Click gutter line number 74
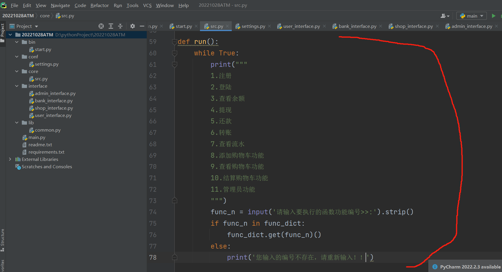 [x=153, y=212]
